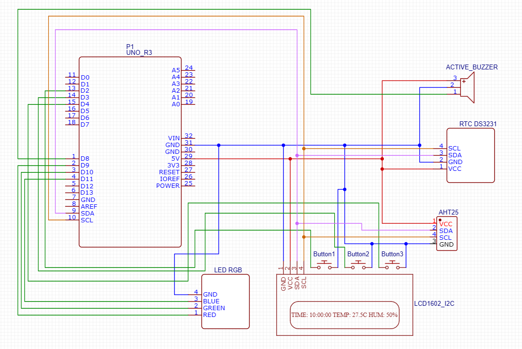The height and width of the screenshot is (349, 522).
Task: Select the RESET pin label
Action: tap(169, 172)
